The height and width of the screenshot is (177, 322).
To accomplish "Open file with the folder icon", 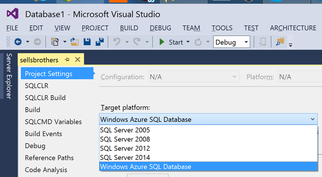I will click(x=74, y=42).
